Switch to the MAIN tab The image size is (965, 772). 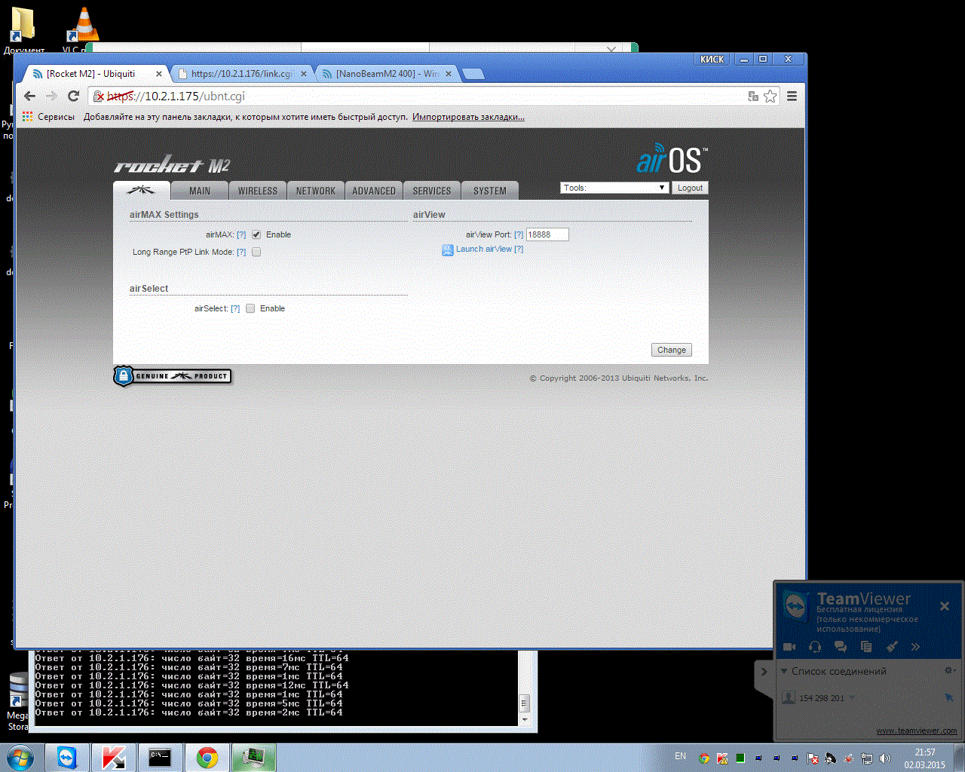[x=200, y=191]
